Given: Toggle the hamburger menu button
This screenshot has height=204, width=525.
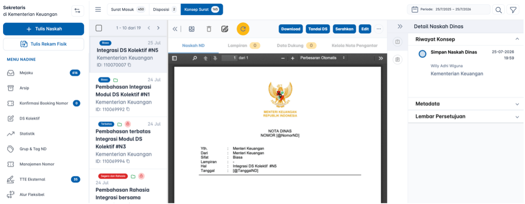Looking at the screenshot, I should point(98,9).
